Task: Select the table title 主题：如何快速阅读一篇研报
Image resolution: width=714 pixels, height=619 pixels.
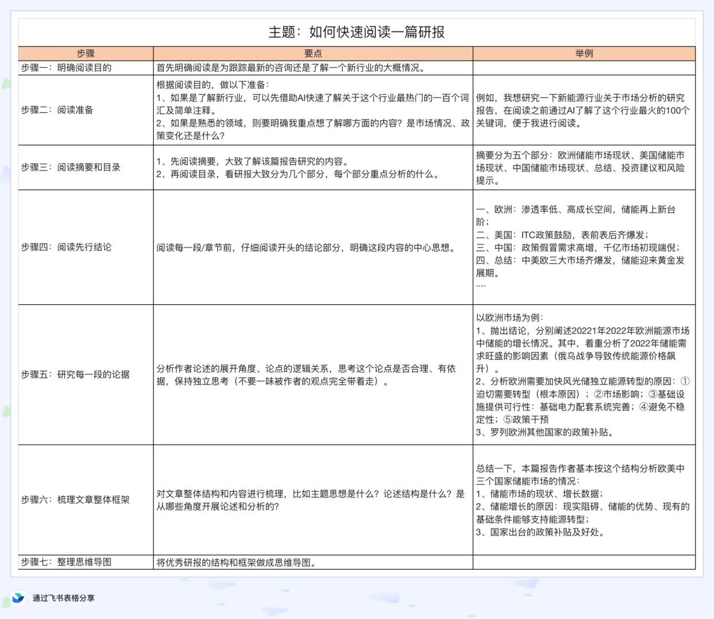Action: [357, 32]
